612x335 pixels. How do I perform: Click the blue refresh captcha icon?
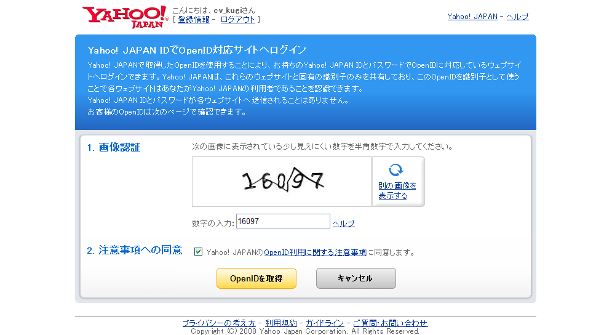395,170
